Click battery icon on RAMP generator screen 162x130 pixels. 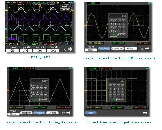[70, 68]
